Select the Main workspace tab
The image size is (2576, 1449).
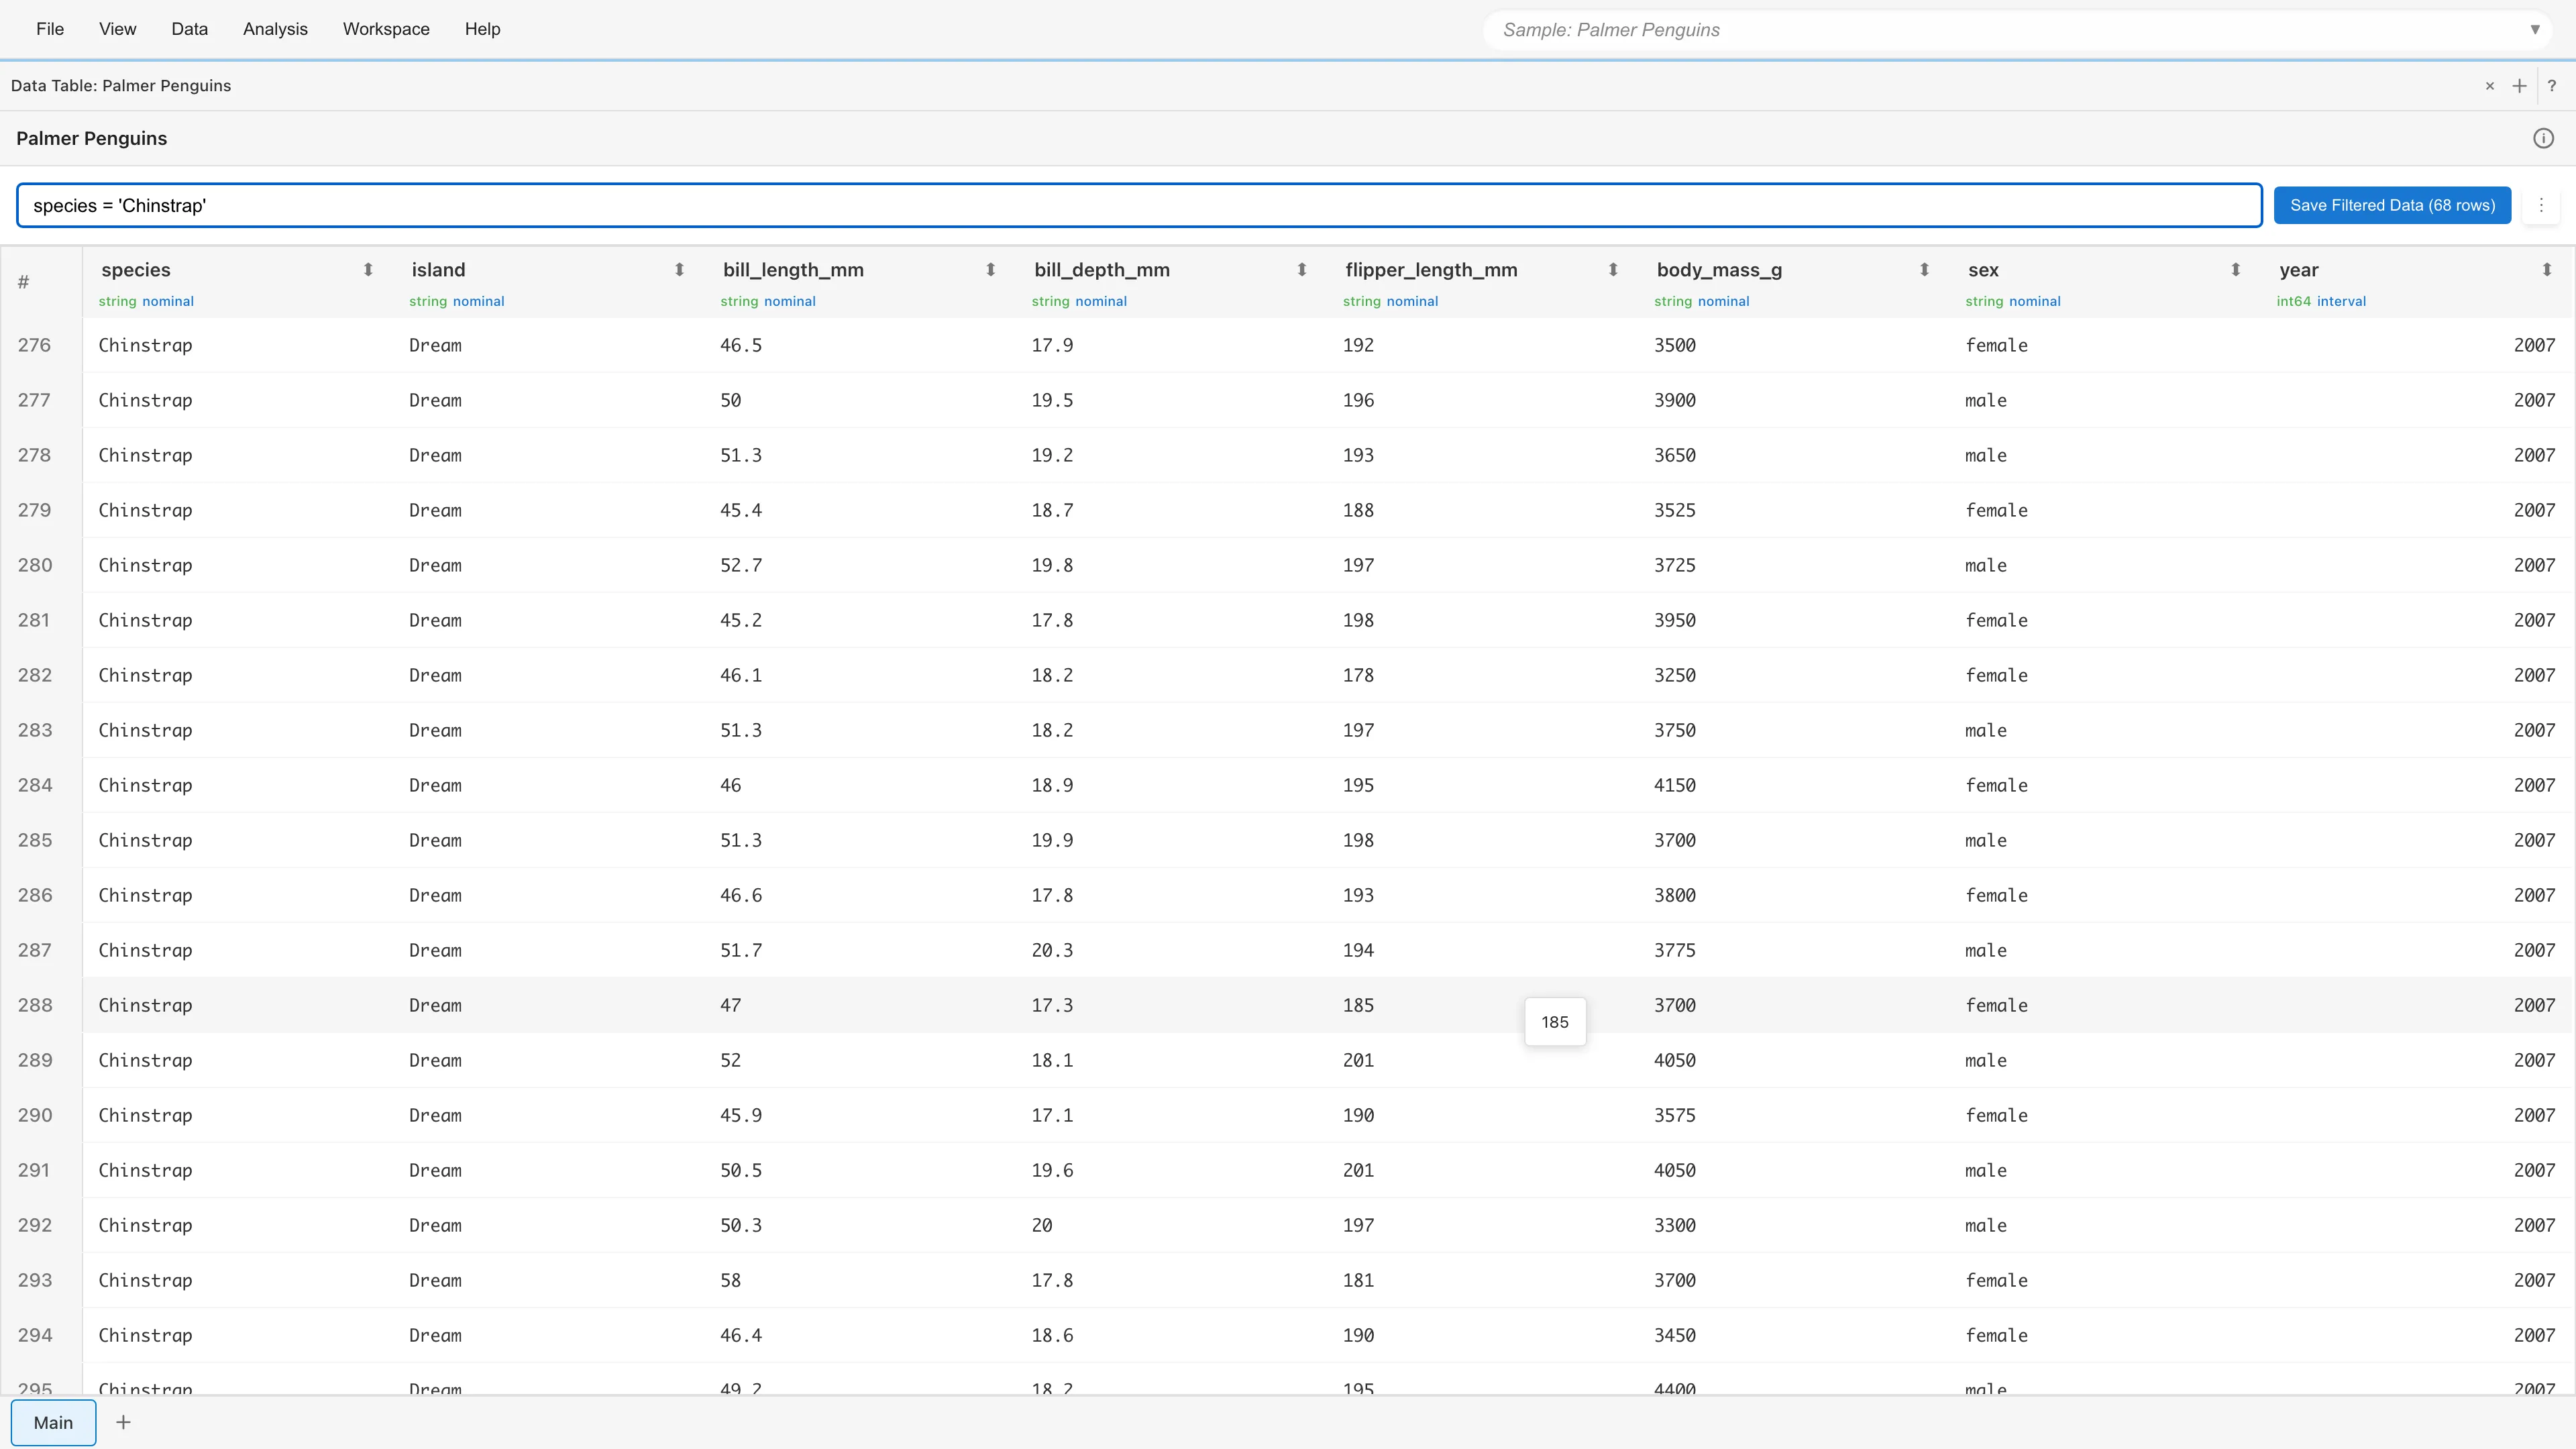(x=53, y=1422)
